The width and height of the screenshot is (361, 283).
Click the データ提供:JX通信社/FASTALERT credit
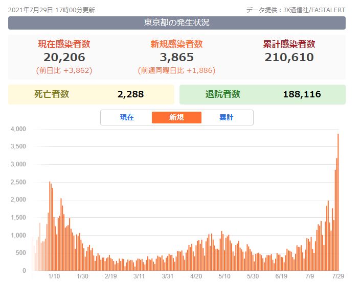[x=296, y=10]
